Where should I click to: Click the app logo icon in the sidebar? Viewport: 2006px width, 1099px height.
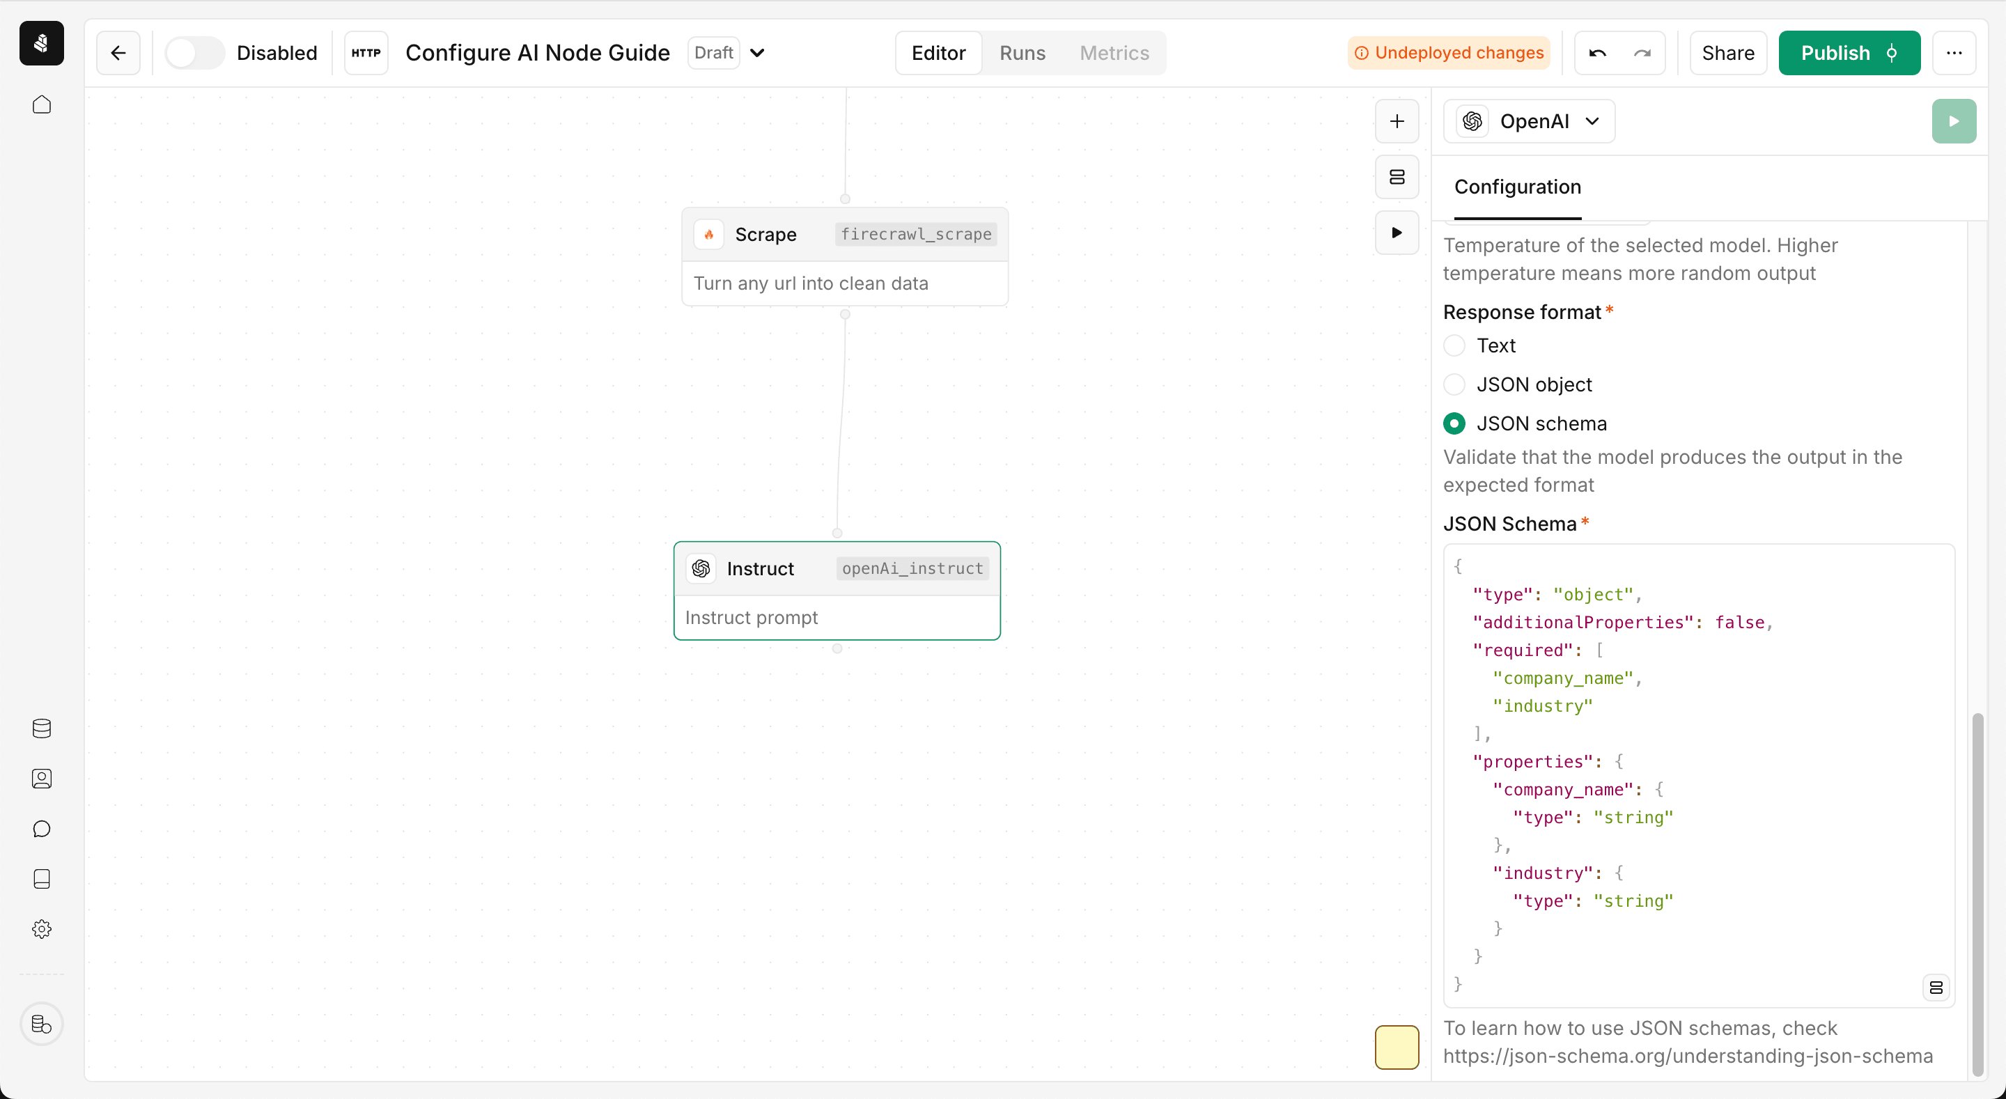[41, 43]
